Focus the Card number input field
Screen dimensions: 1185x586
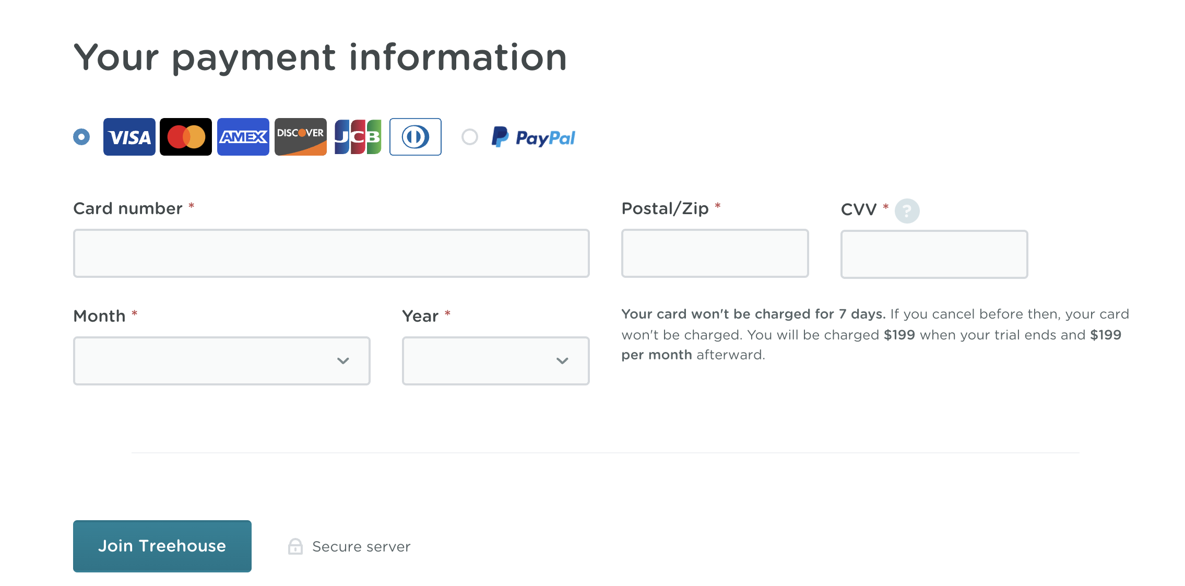[331, 253]
